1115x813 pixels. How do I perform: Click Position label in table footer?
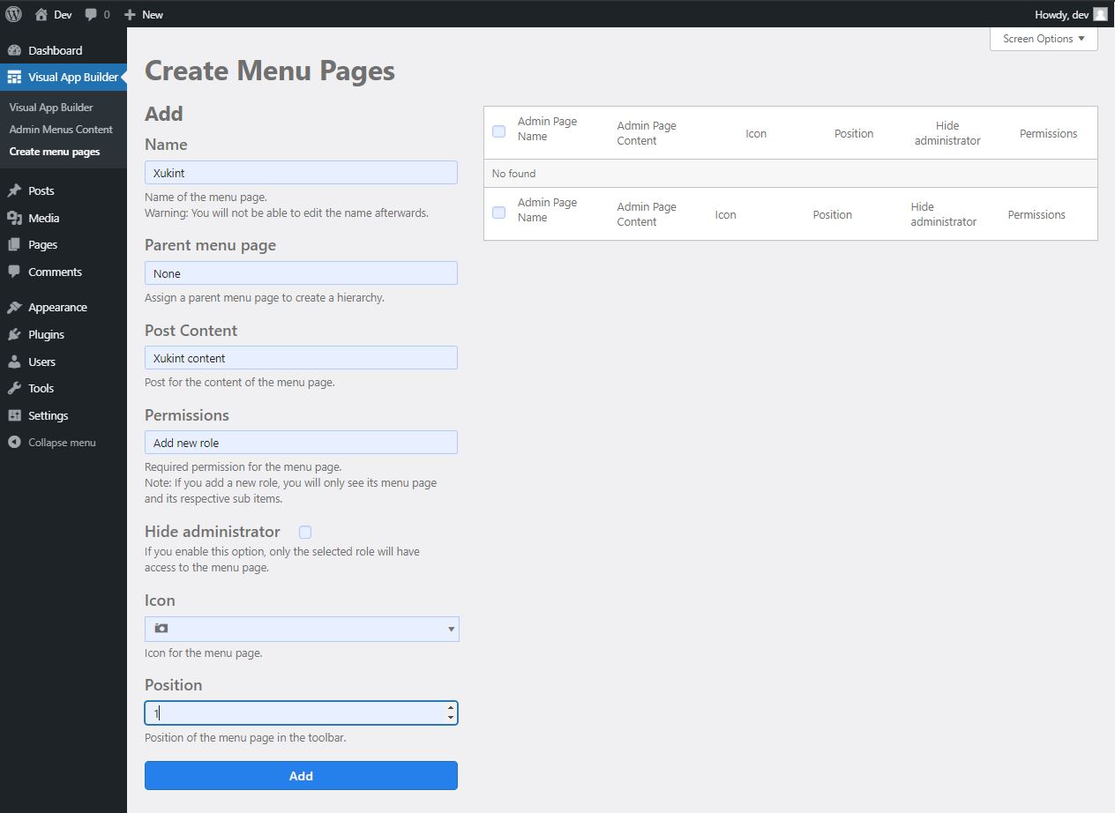pyautogui.click(x=833, y=214)
